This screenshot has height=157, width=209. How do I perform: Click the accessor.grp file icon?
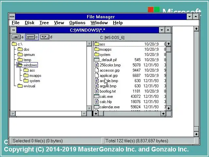97,70
